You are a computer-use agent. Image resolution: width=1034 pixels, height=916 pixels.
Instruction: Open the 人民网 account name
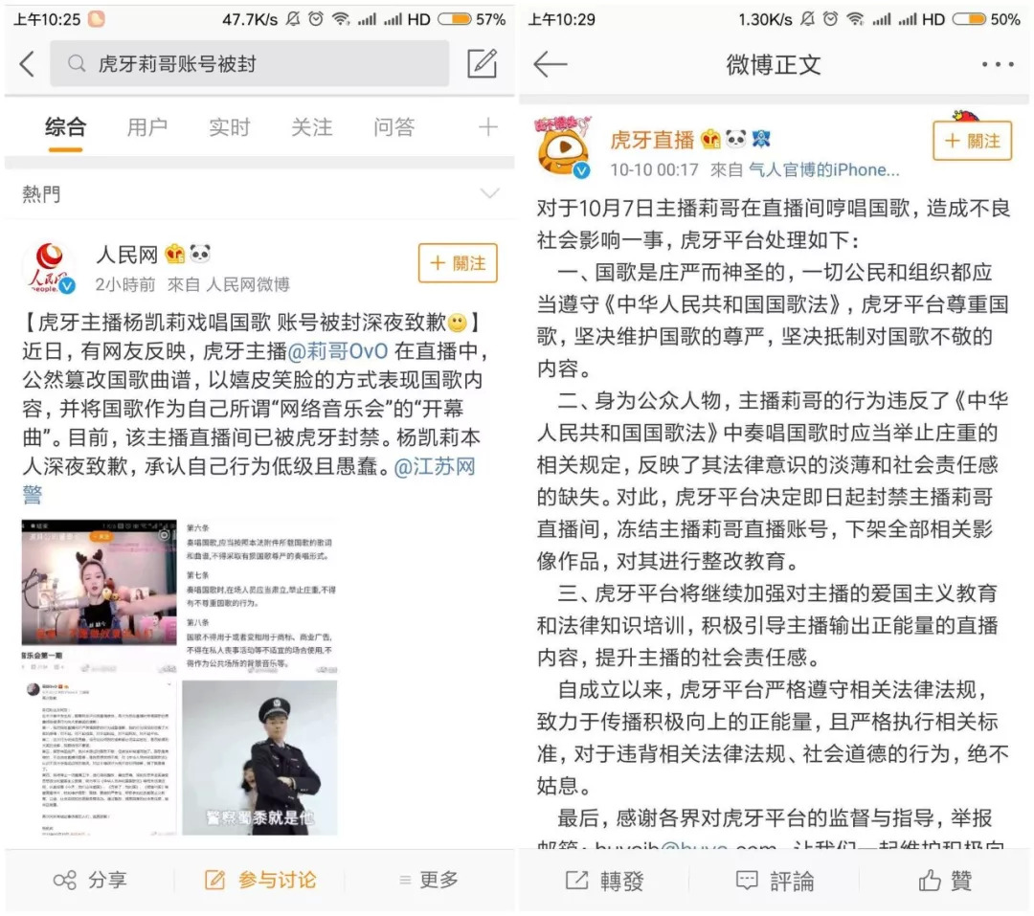(126, 254)
